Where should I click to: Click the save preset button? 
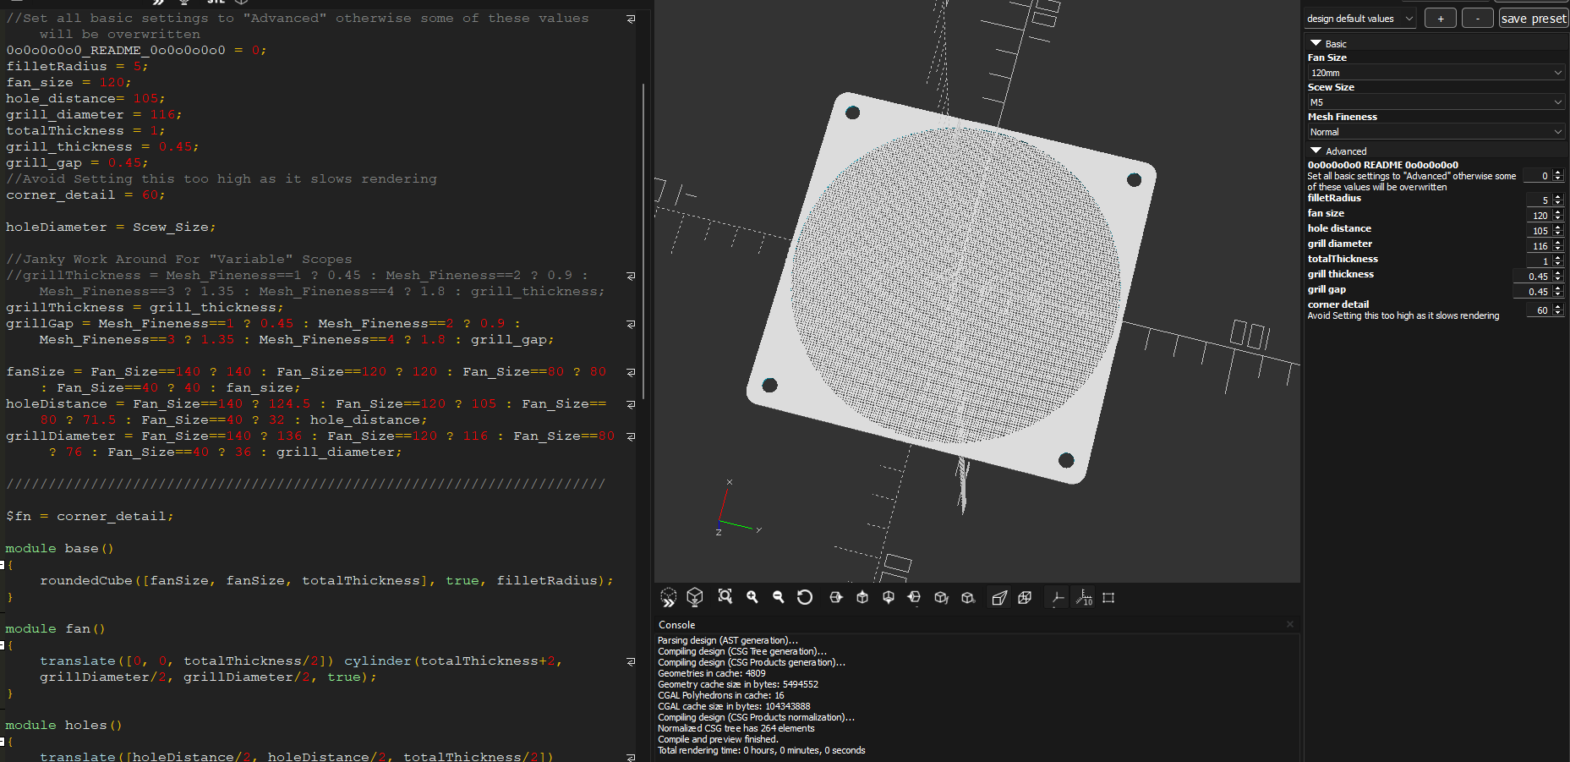1534,19
